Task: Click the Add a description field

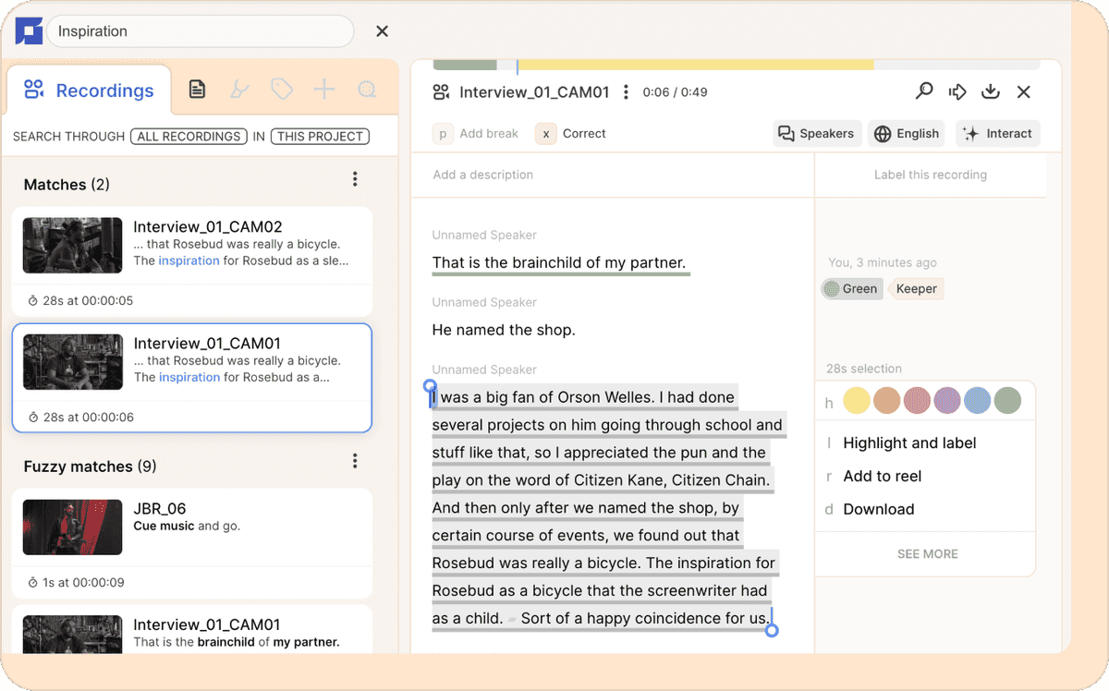Action: coord(612,175)
